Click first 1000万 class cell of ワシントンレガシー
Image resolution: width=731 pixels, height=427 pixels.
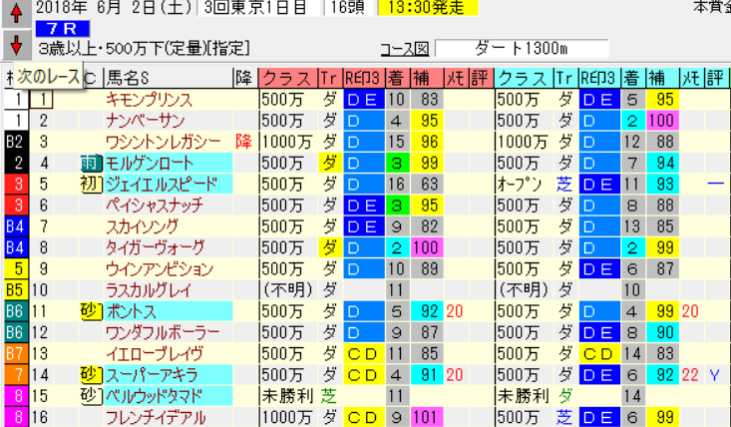286,142
